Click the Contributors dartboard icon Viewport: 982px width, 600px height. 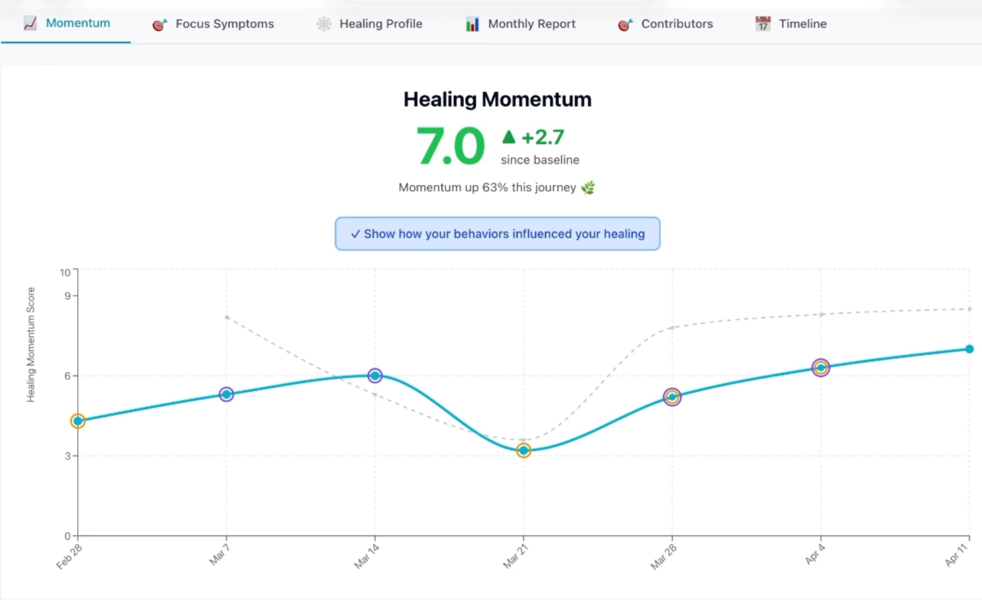(624, 24)
